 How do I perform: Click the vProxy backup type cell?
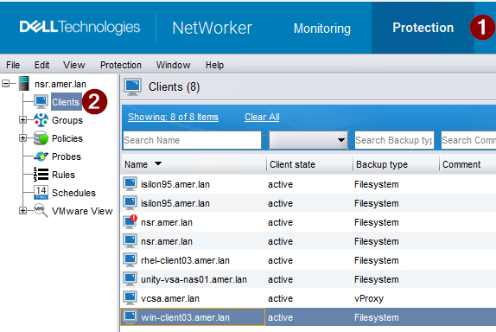369,298
